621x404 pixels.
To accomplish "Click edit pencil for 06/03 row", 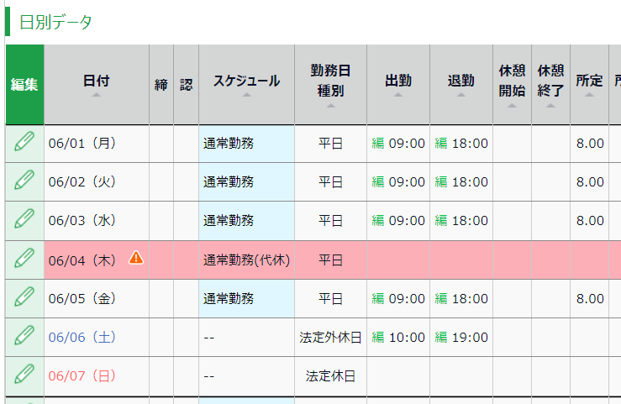I will coord(24,220).
